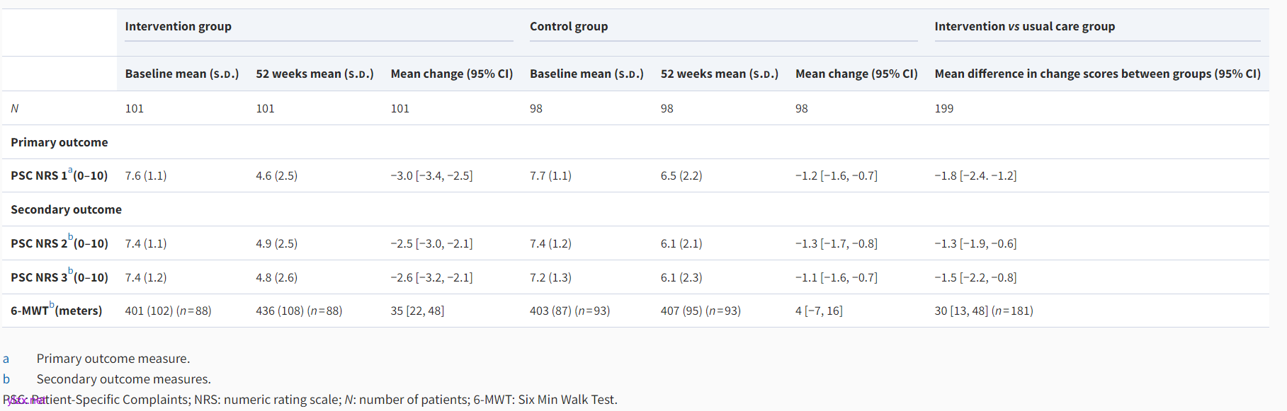Click the purple link overlapping the abbreviations line
The width and height of the screenshot is (1287, 411).
pyautogui.click(x=27, y=400)
